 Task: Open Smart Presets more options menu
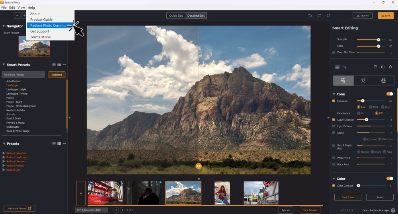[64, 65]
